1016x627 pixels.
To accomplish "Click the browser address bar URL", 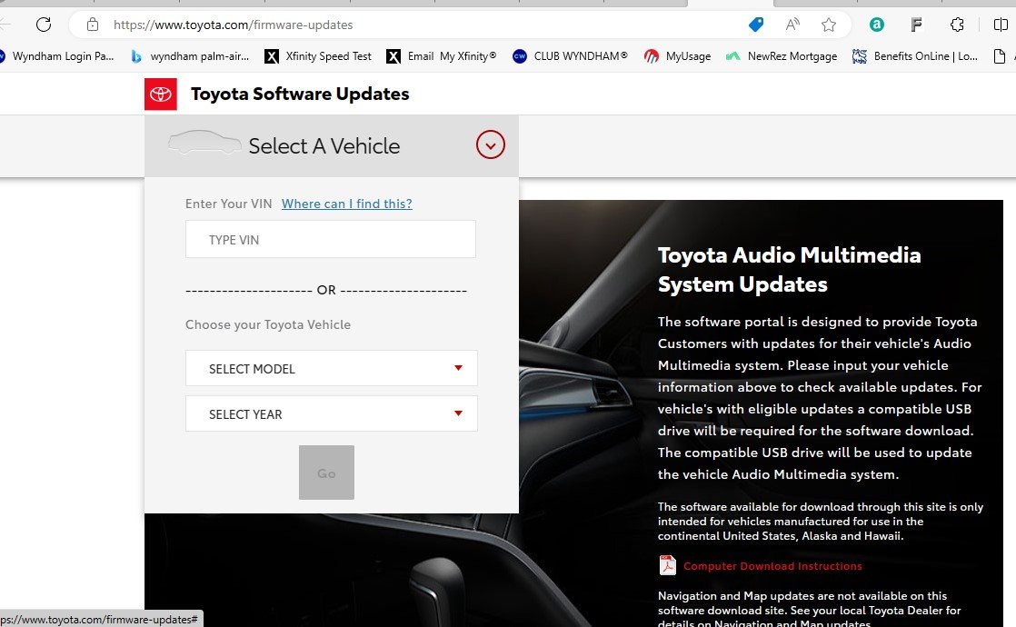I will click(x=234, y=25).
